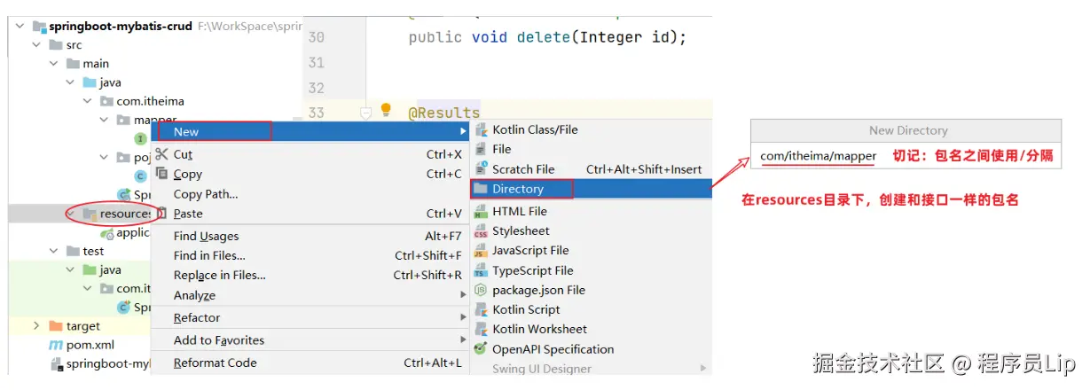Click the yellow lightbulb in the editor
Viewport: 1090px width, 390px height.
click(386, 110)
